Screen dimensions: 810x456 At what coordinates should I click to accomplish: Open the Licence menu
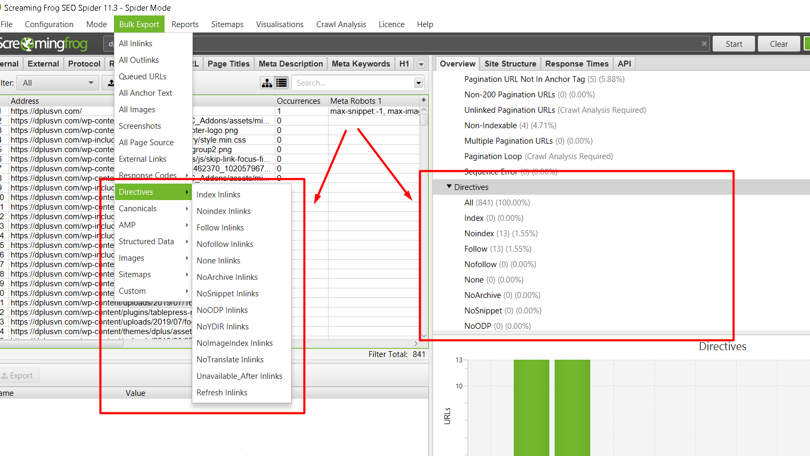pos(391,24)
